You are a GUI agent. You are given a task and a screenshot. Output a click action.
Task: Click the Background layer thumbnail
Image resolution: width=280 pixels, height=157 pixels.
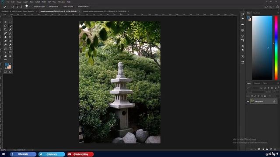[252, 101]
